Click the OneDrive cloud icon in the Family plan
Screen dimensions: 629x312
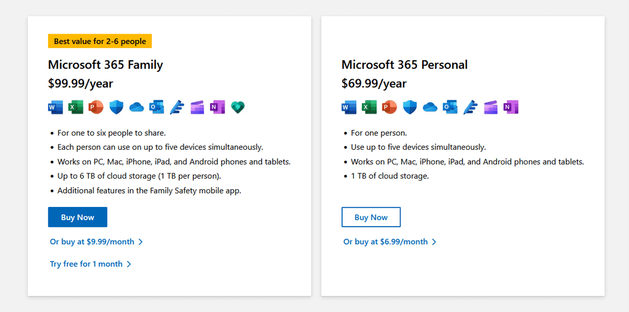coord(136,107)
